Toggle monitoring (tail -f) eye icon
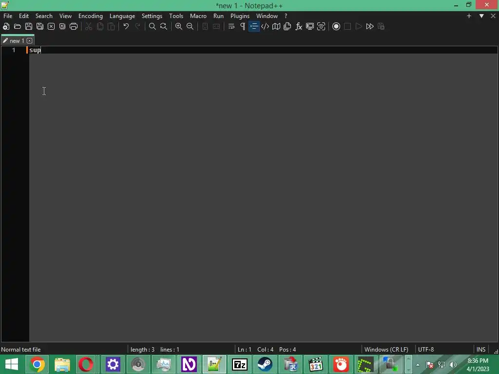Viewport: 499px width, 374px height. 321,26
